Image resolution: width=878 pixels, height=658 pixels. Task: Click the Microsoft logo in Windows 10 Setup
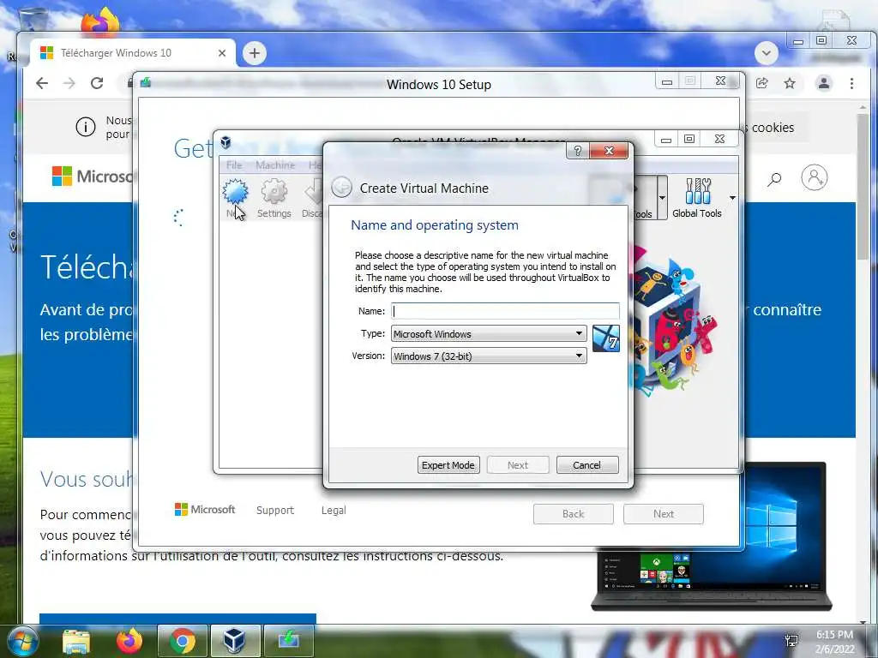(x=205, y=509)
